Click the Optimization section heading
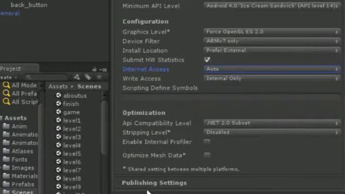Screen dimensions: 345x194 click(x=144, y=113)
